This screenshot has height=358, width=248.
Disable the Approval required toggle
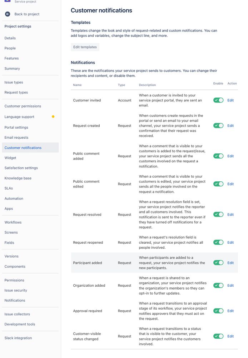(218, 311)
